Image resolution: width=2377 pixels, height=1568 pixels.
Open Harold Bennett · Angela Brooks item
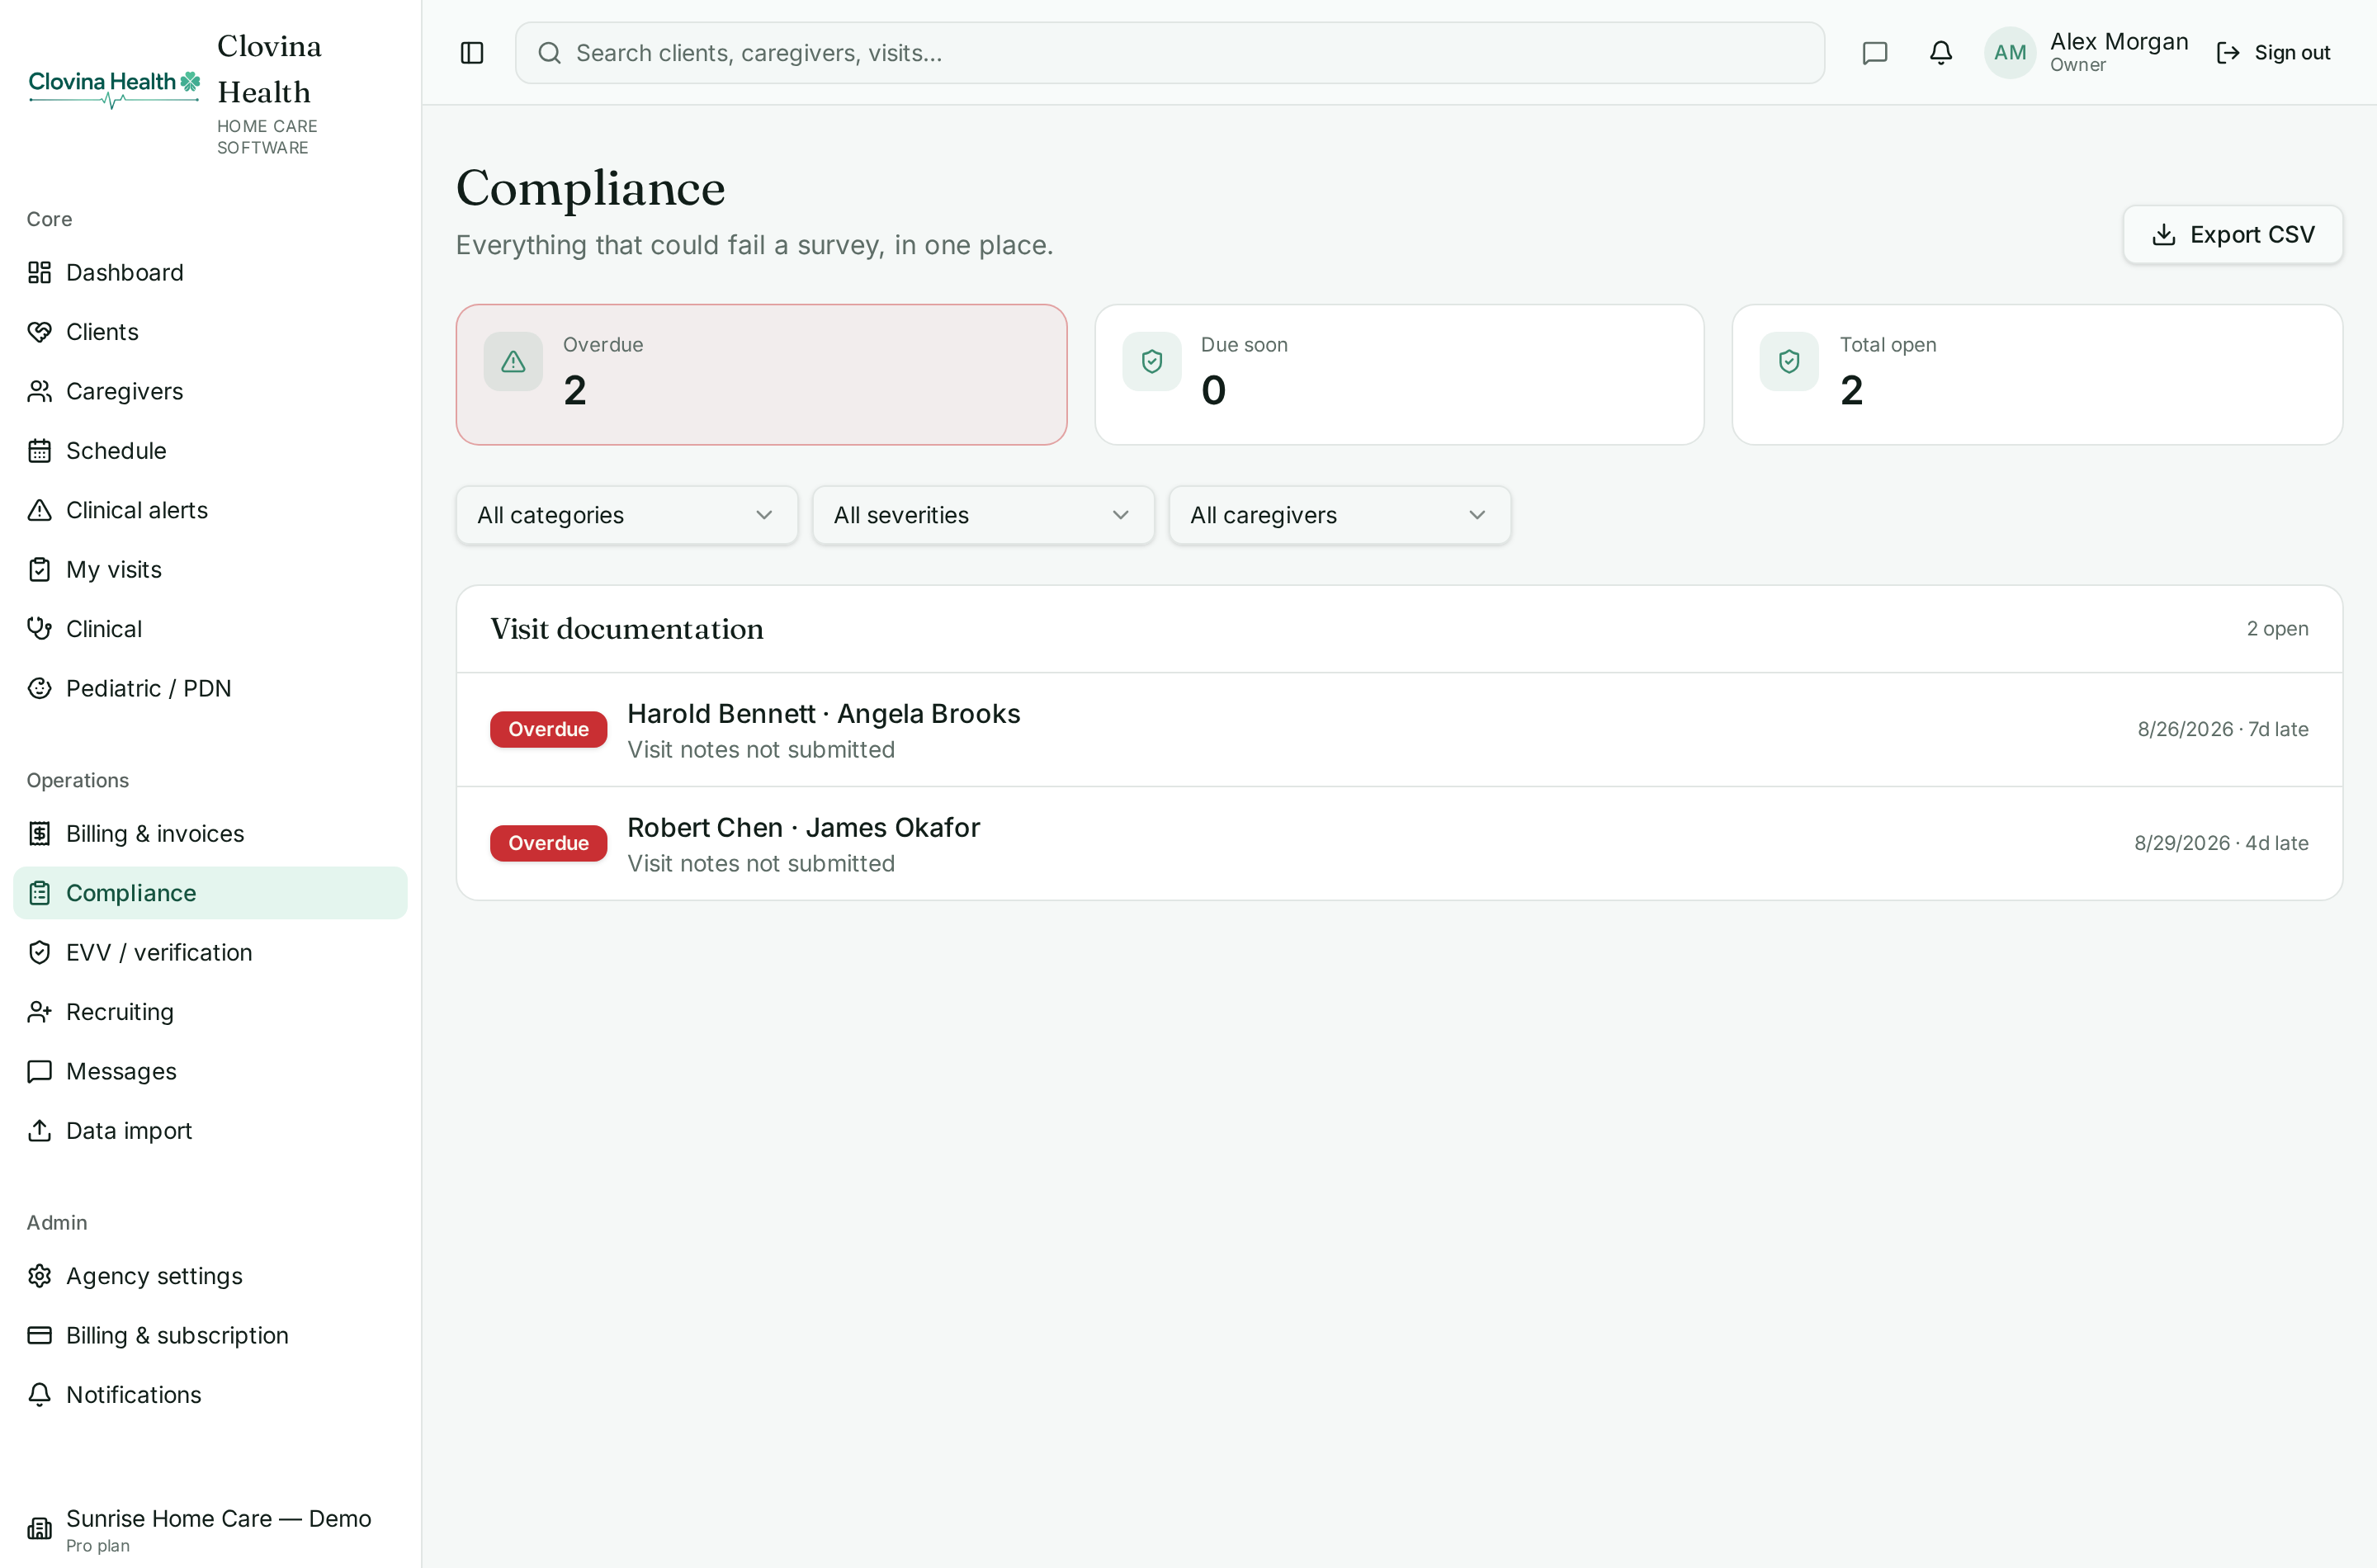point(1399,730)
